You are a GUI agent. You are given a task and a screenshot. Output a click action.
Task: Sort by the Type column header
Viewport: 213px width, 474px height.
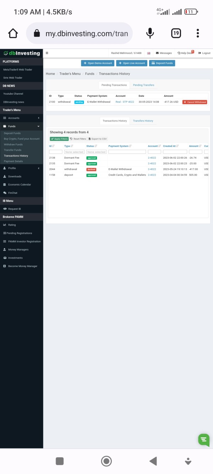[69, 146]
